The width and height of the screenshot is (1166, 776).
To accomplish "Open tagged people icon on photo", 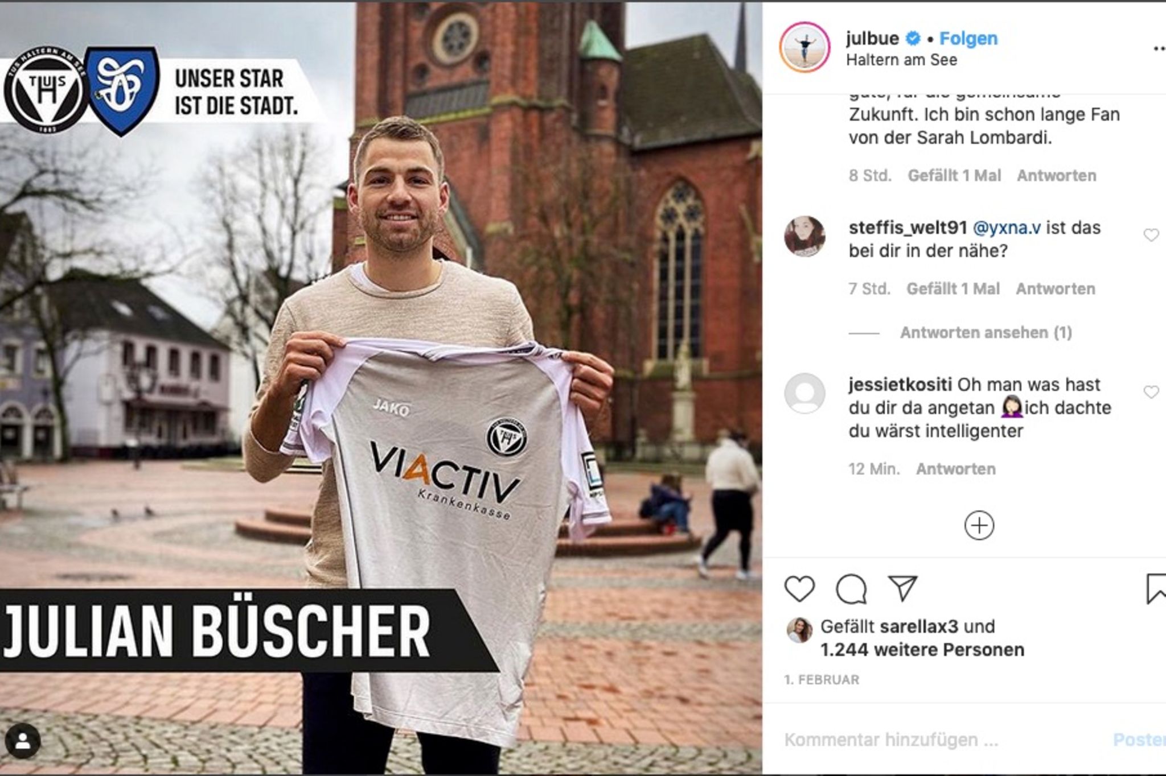I will 23,741.
